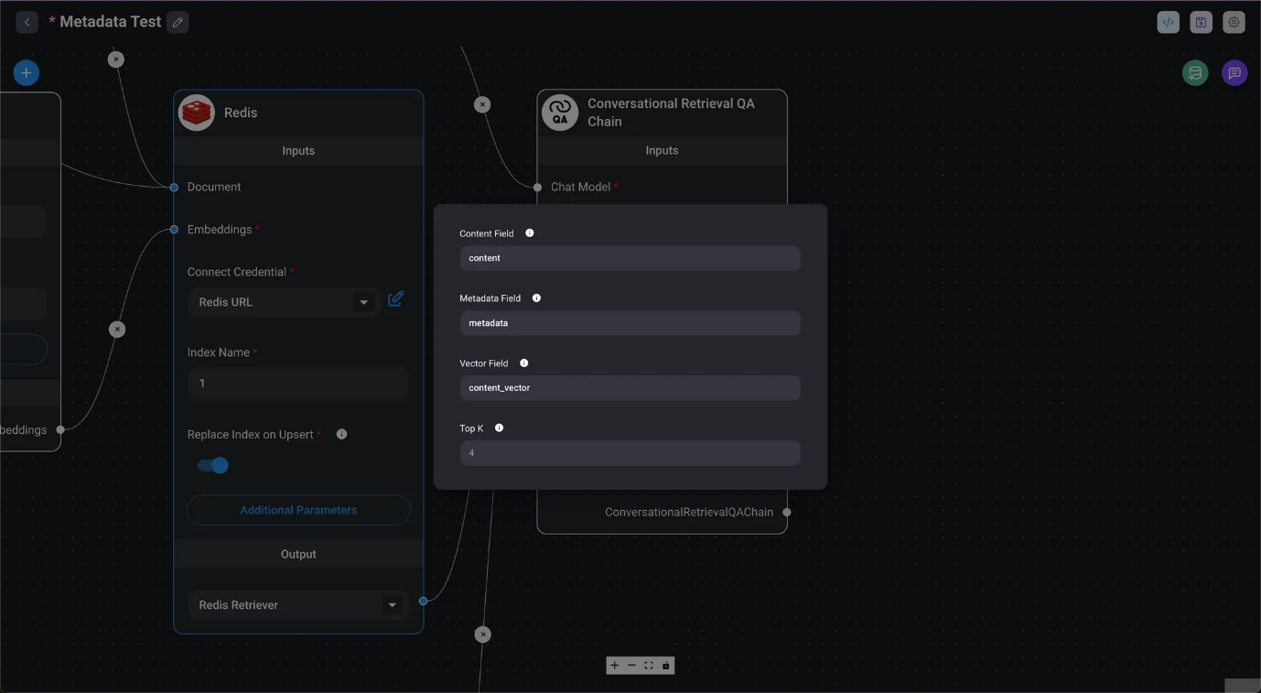
Task: Toggle Replace Index on Upsert switch
Action: point(213,466)
